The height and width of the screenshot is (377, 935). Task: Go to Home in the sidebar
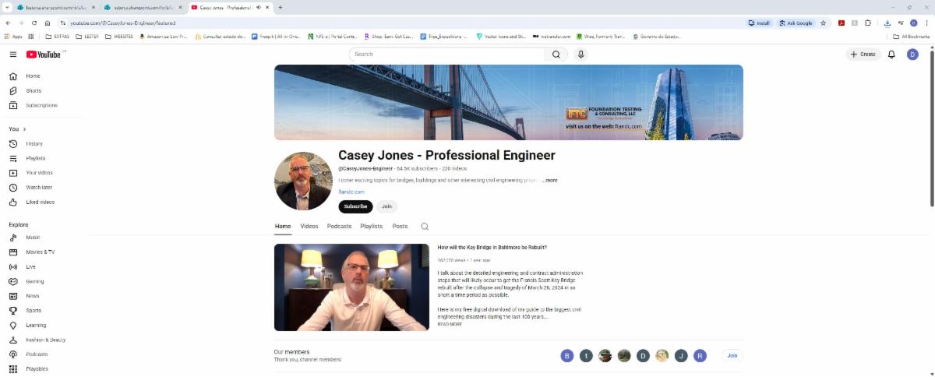click(x=33, y=76)
